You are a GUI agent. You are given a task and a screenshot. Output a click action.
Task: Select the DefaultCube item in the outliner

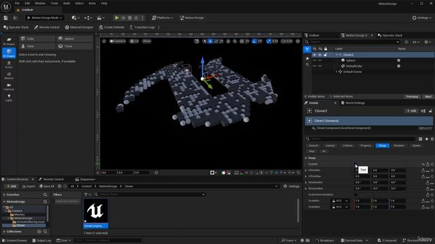pyautogui.click(x=353, y=66)
